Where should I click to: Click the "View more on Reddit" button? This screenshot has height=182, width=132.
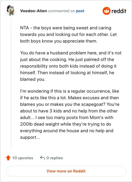click(66, 171)
